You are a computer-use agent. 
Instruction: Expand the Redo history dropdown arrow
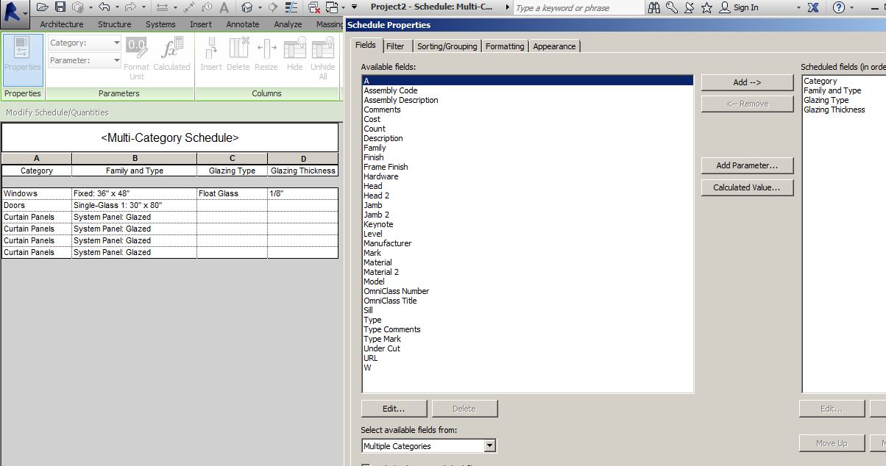point(143,7)
